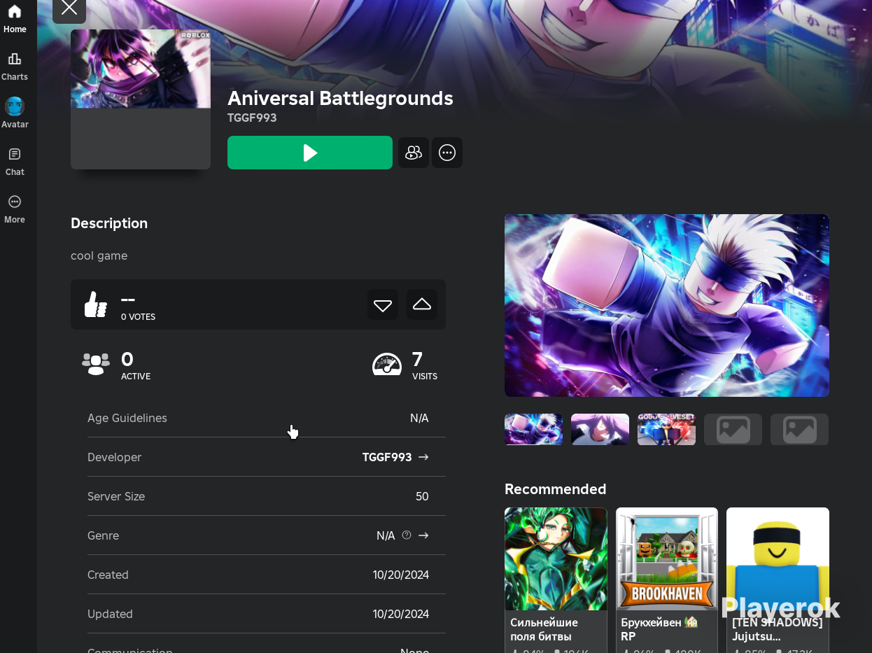Viewport: 872px width, 653px height.
Task: Open the large Gojo preview image
Action: click(x=667, y=305)
